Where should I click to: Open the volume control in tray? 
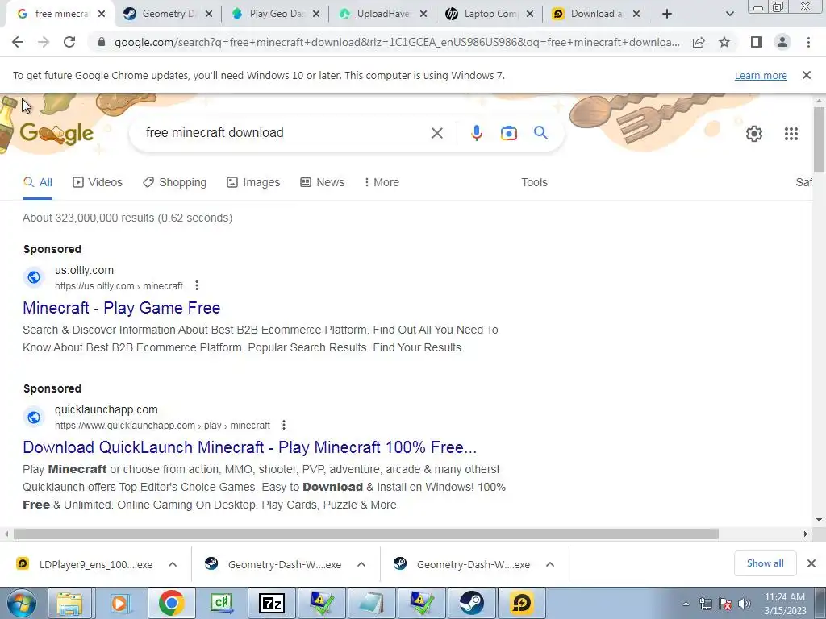coord(745,604)
